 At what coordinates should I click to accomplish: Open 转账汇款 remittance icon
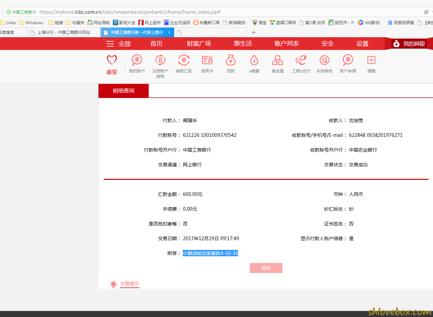tap(184, 60)
